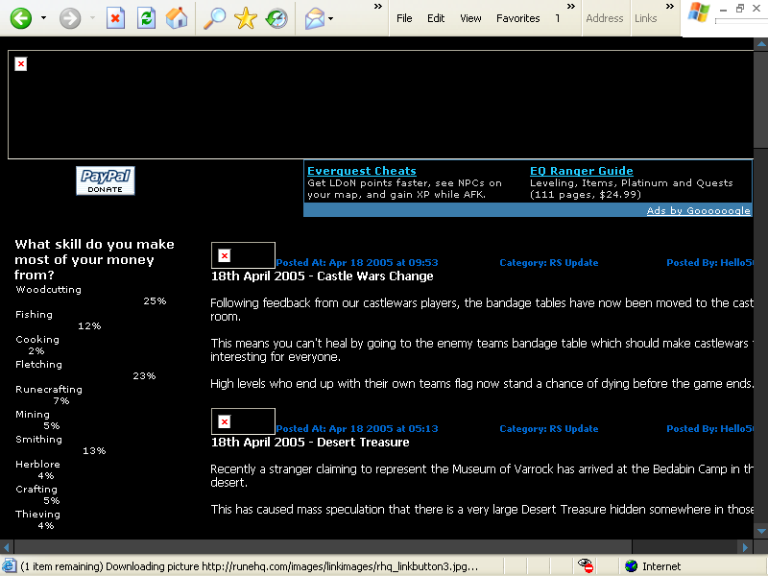Screen dimensions: 768x576
Task: Open the Favorites menu
Action: click(x=517, y=18)
